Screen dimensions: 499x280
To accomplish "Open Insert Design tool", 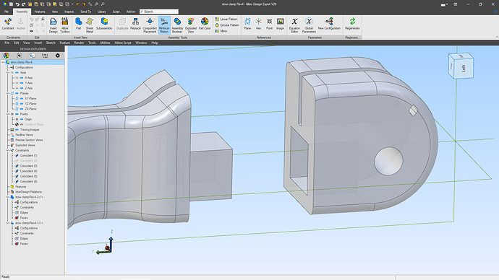I will pos(53,25).
